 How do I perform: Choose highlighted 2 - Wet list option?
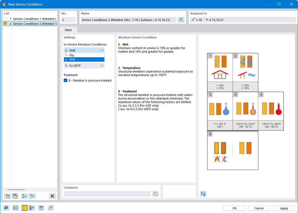click(84, 59)
